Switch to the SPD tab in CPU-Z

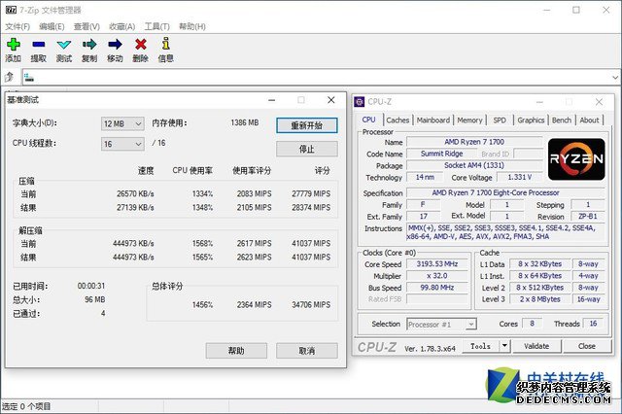[500, 121]
